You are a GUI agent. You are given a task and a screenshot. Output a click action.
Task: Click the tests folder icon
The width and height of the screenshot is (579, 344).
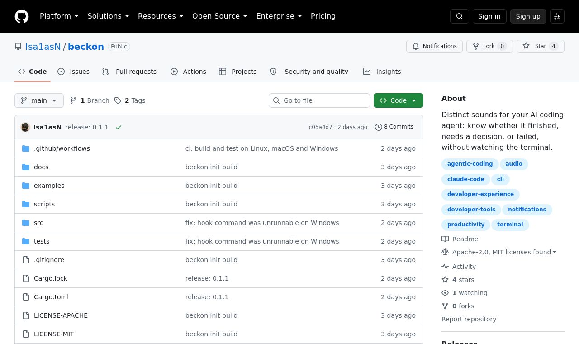[x=26, y=241]
